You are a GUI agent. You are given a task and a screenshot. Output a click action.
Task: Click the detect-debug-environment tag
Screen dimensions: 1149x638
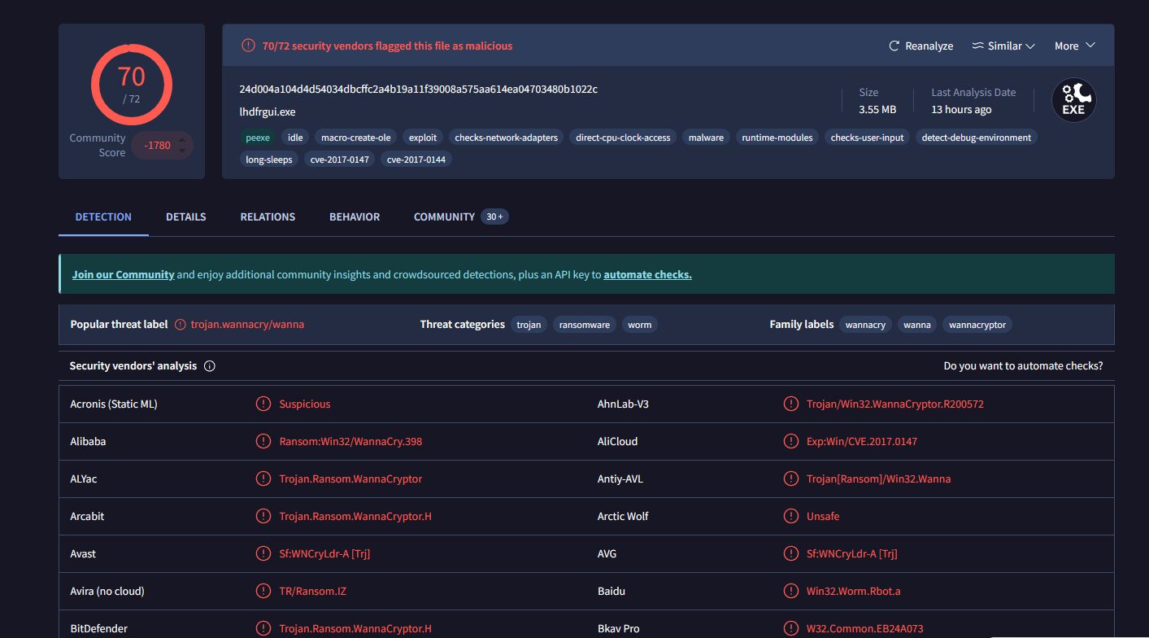coord(977,138)
